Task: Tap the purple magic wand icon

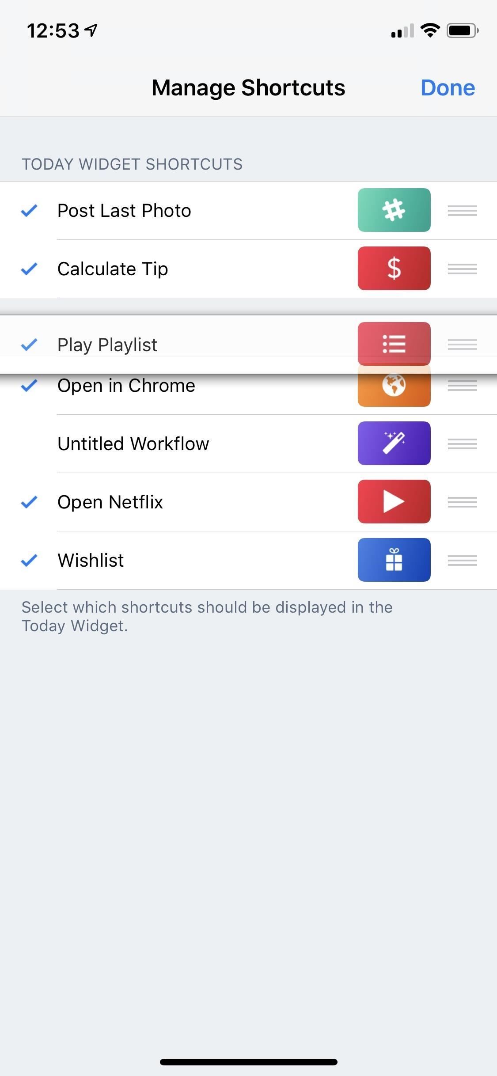Action: (394, 443)
